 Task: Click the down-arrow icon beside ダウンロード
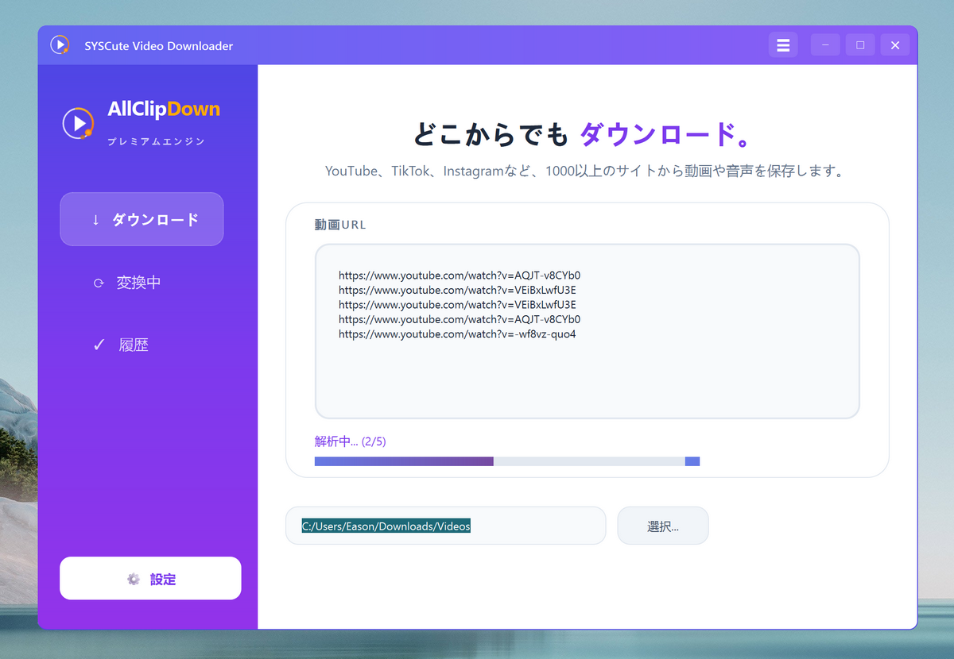(x=95, y=220)
